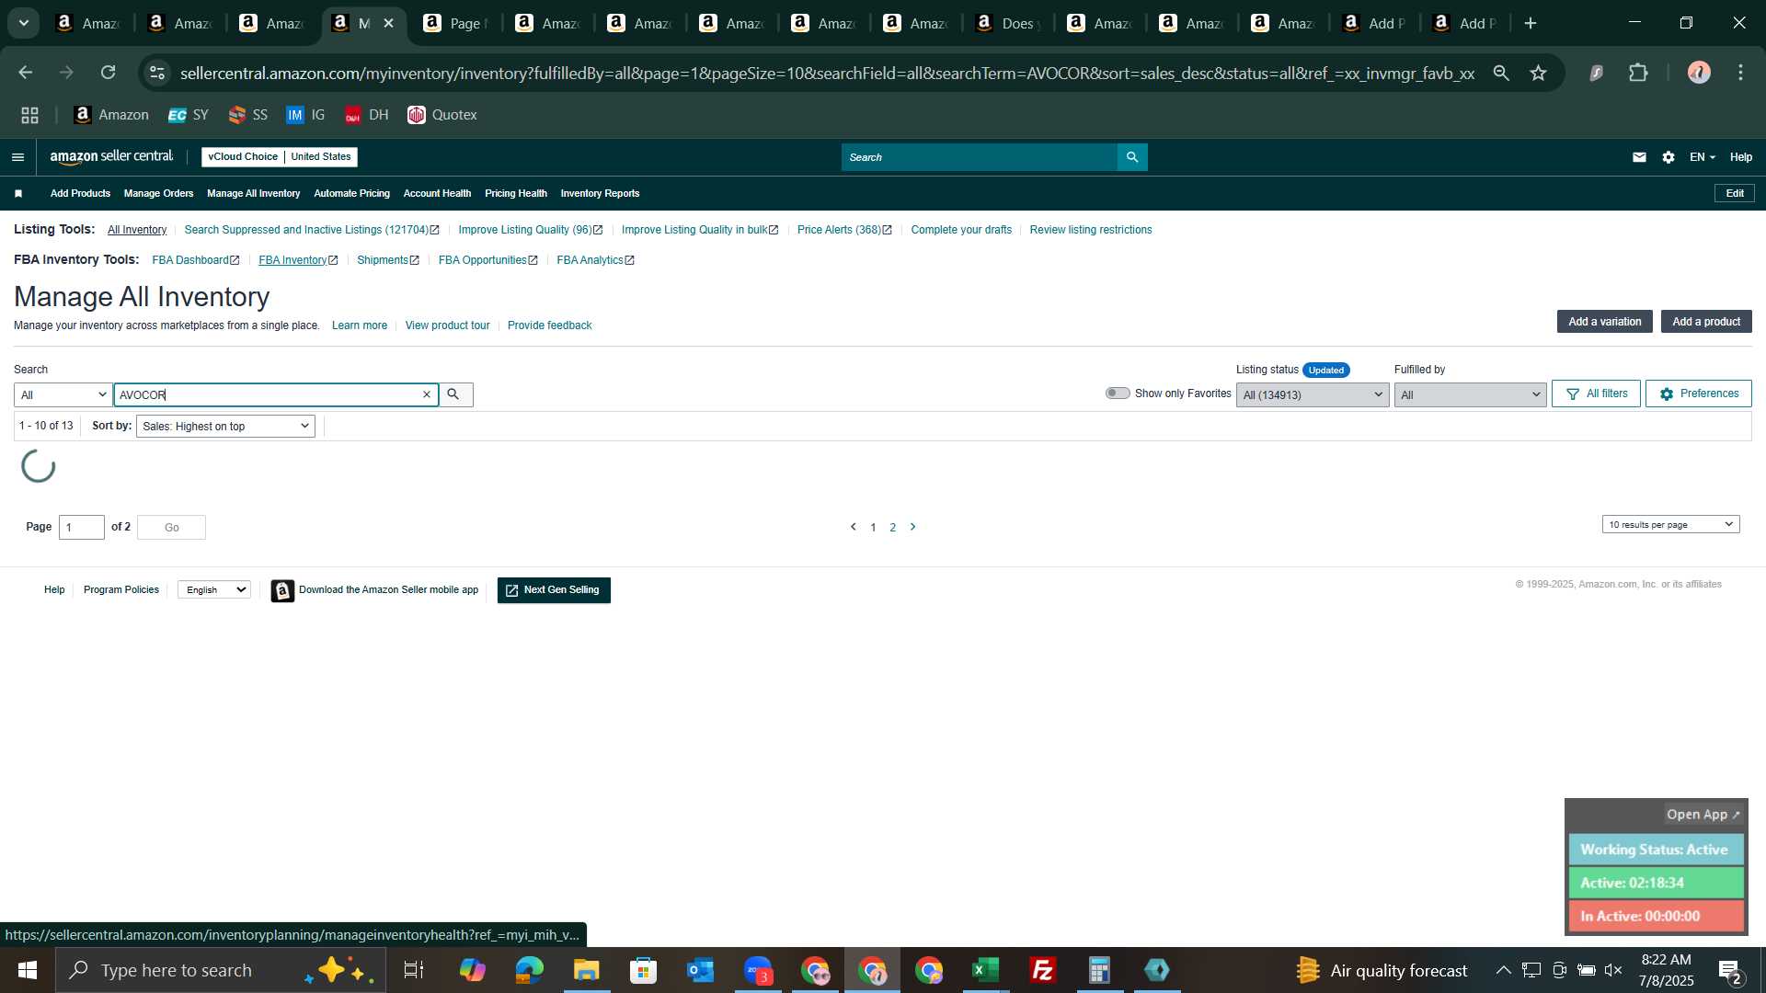This screenshot has height=993, width=1766.
Task: Open the Price Alerts (368) link
Action: 844,230
